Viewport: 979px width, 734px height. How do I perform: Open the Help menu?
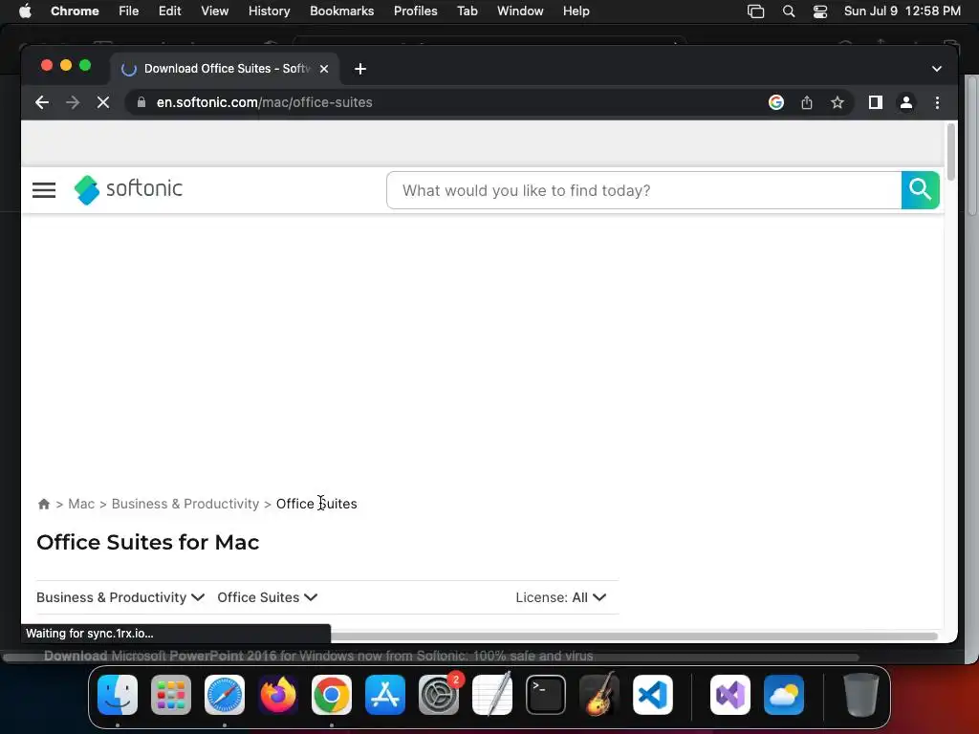click(576, 11)
